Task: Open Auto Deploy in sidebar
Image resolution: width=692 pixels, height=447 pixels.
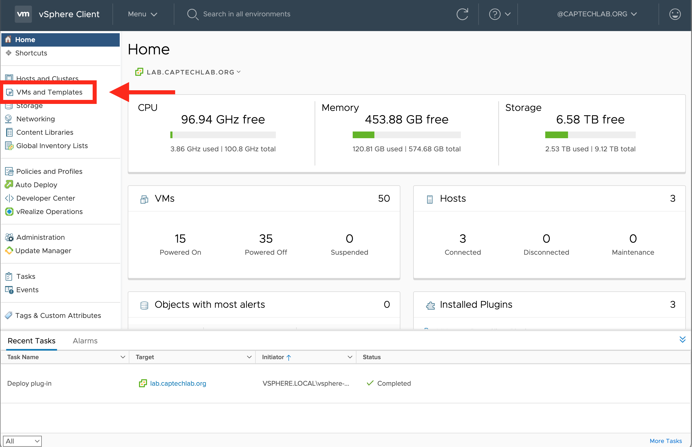Action: click(36, 185)
